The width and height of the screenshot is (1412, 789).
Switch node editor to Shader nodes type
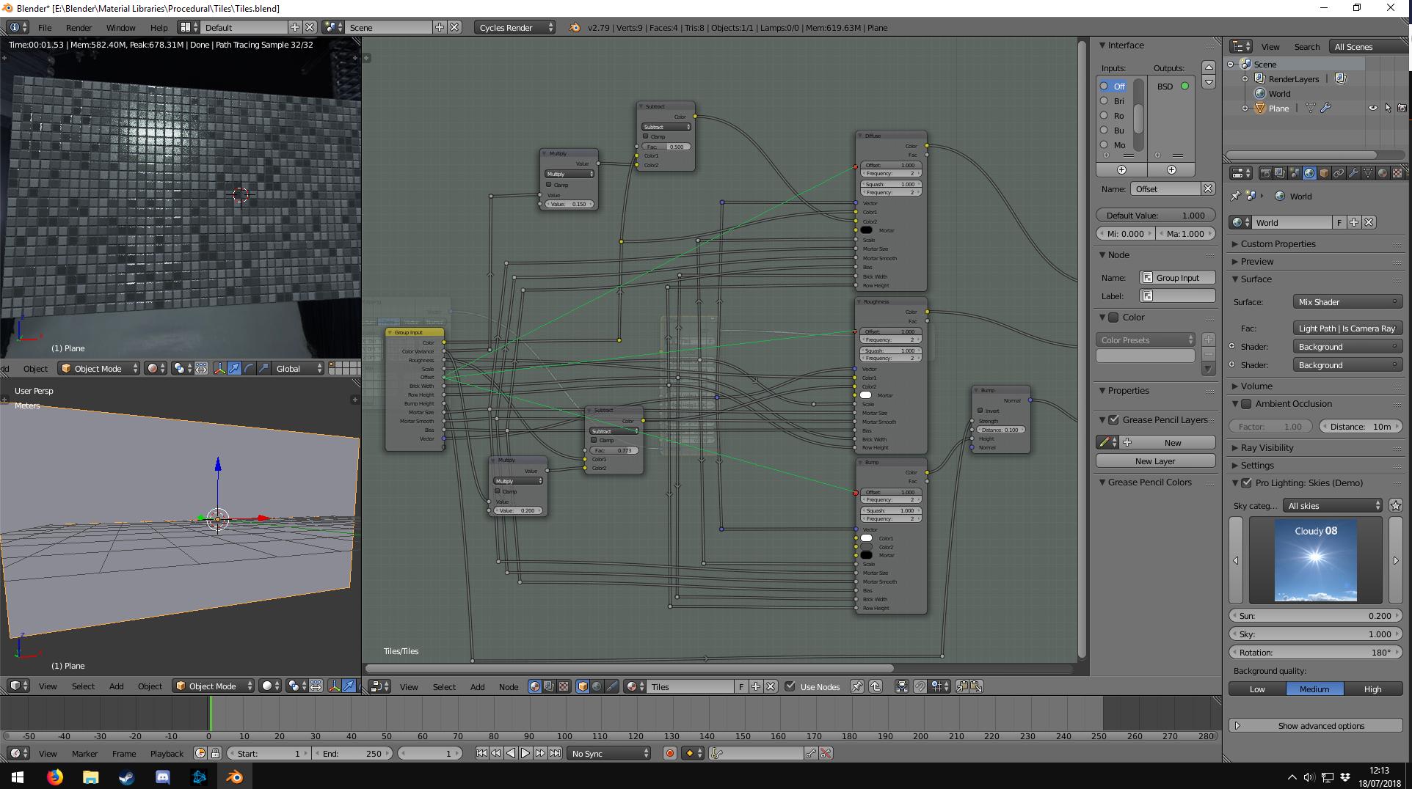[535, 686]
